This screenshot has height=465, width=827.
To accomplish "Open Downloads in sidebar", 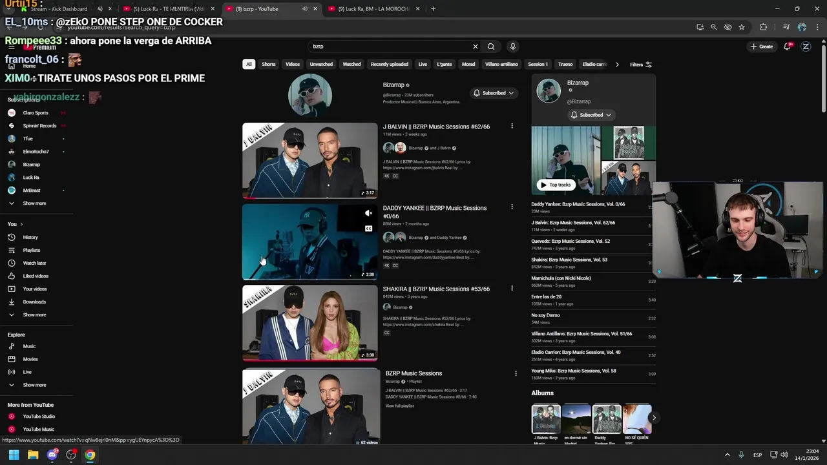I will 34,302.
